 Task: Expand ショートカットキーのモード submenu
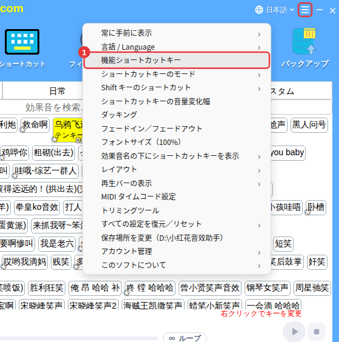pos(177,74)
